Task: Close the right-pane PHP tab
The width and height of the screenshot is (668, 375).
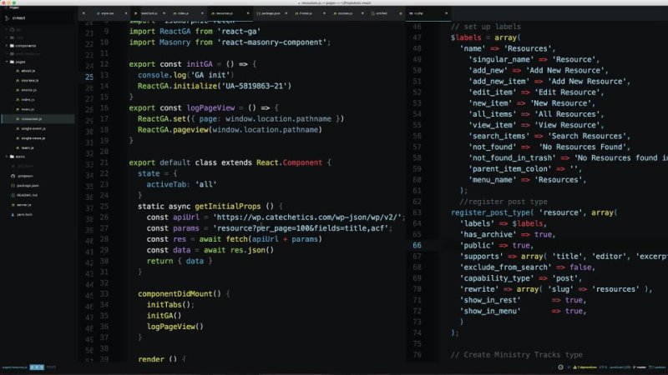Action: point(446,13)
